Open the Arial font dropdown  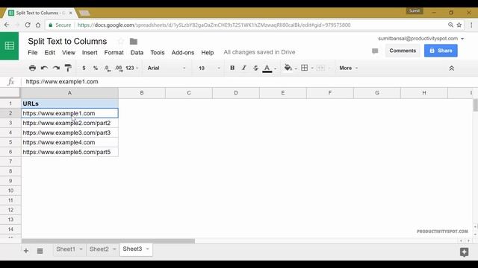(167, 68)
